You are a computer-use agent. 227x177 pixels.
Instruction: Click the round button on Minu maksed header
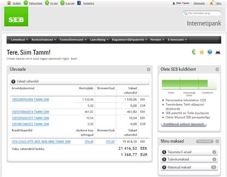pyautogui.click(x=217, y=141)
